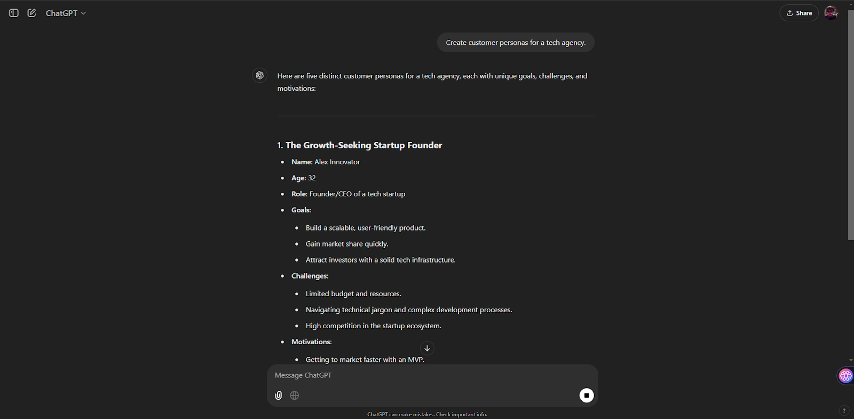Viewport: 854px width, 419px height.
Task: Attach a file with paperclip icon
Action: point(279,396)
